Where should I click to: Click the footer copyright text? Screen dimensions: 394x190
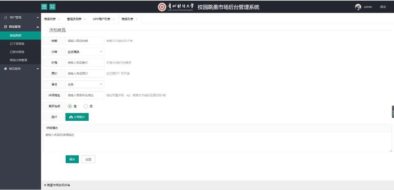point(57,185)
